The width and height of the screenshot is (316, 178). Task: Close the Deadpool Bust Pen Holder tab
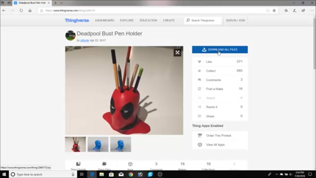point(49,3)
